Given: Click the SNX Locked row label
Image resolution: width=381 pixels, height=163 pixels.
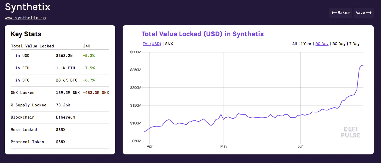Looking at the screenshot, I should [23, 93].
